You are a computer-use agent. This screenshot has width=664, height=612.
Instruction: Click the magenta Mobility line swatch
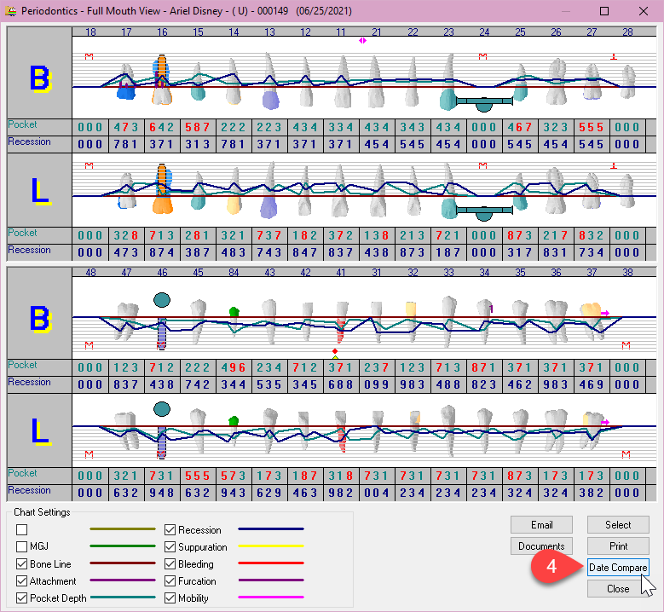coord(271,598)
